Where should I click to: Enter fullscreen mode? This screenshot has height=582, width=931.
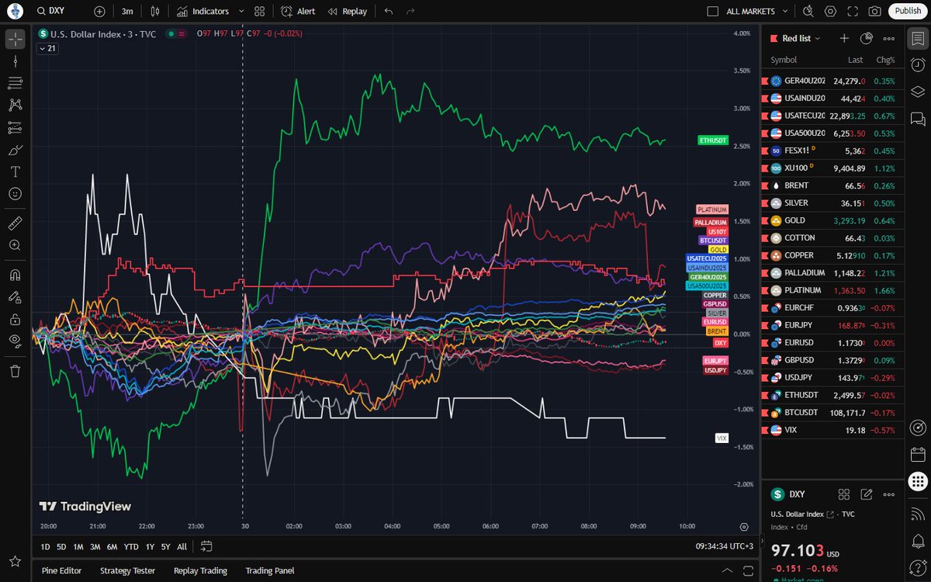(x=853, y=12)
